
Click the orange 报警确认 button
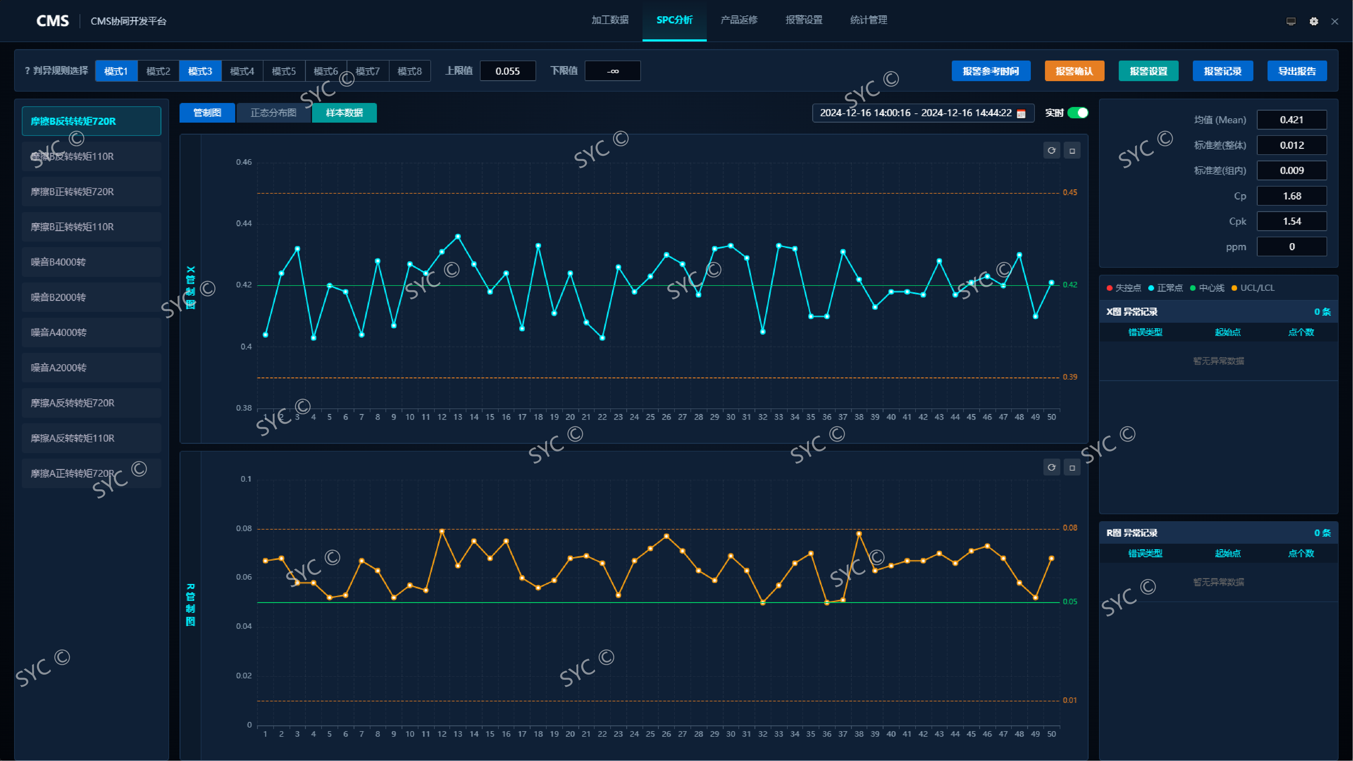click(1074, 71)
